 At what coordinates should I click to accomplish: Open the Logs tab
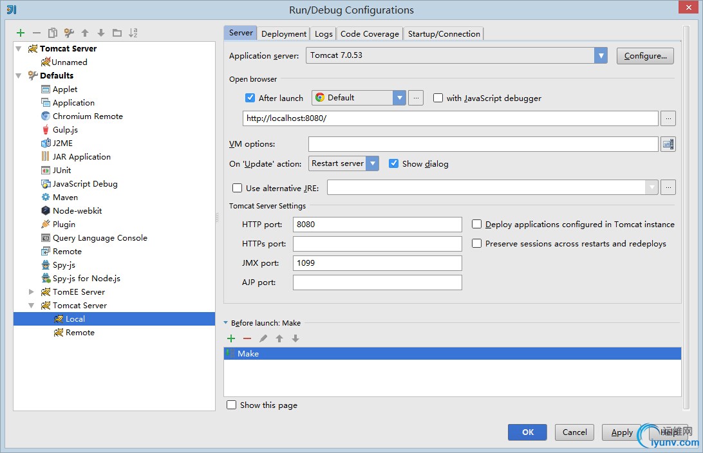(323, 33)
